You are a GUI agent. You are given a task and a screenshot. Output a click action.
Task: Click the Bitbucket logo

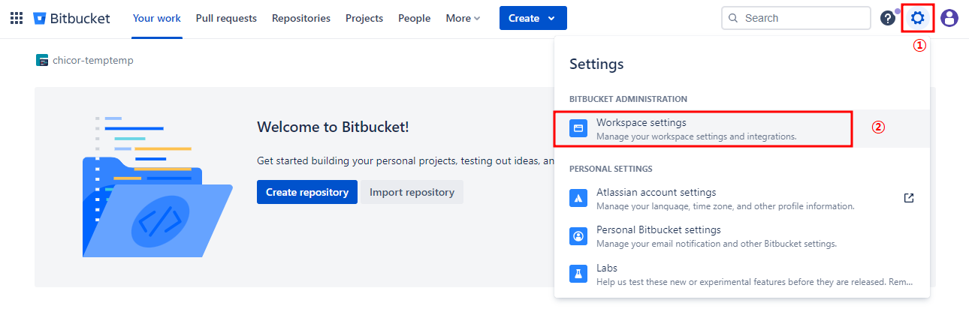coord(71,18)
